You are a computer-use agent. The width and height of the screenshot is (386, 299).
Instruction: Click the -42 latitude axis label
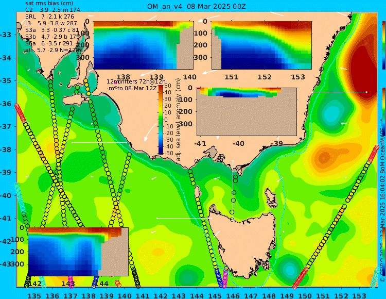tap(6, 241)
